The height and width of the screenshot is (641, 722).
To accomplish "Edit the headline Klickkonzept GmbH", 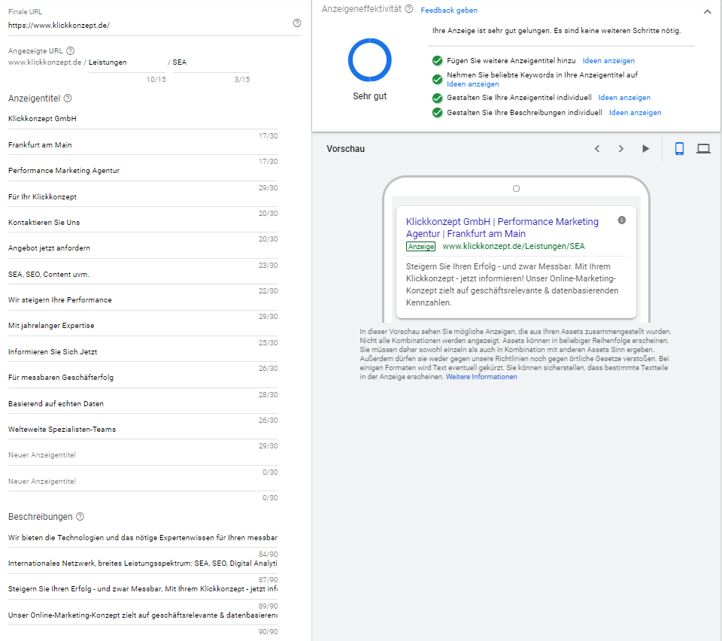I will tap(143, 119).
